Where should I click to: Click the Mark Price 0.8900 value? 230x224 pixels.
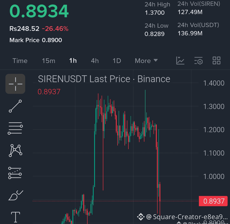[x=52, y=40]
